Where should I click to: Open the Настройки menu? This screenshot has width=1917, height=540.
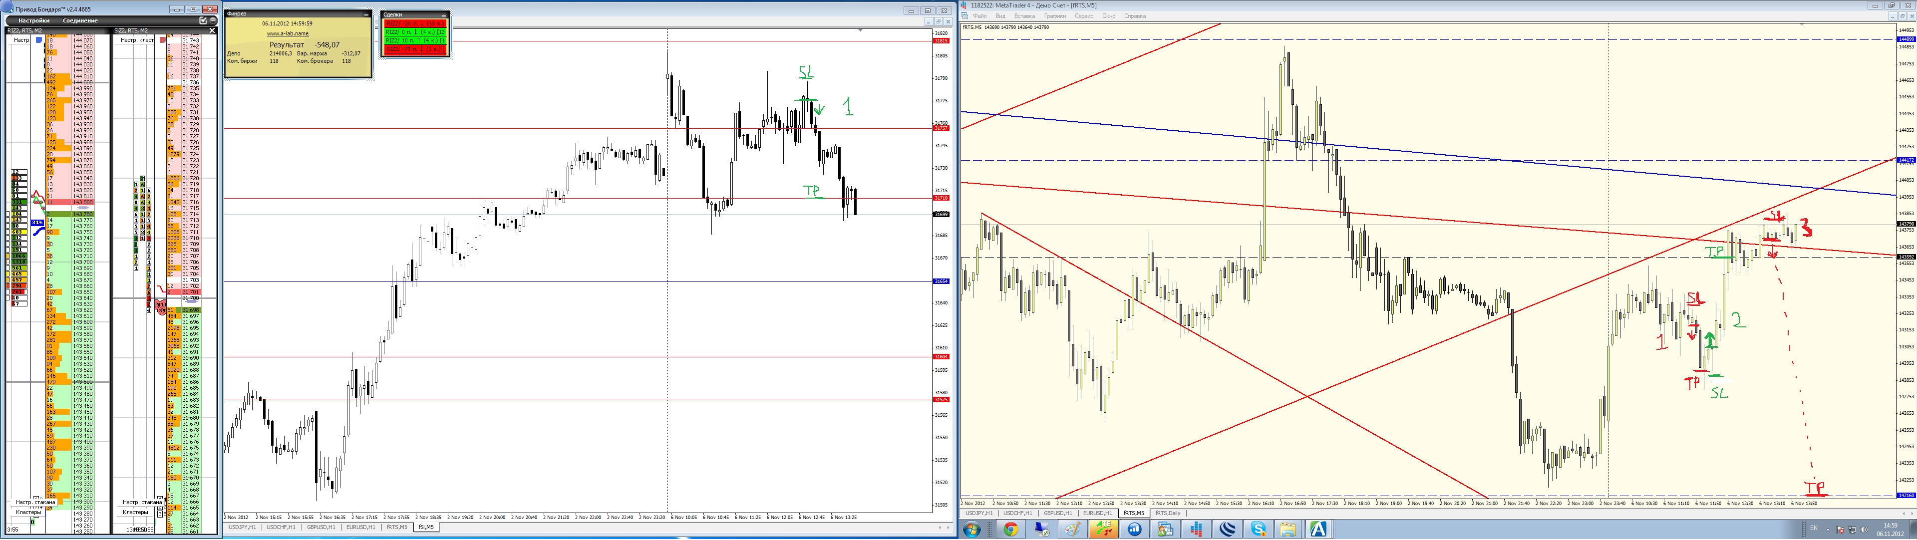tap(34, 21)
